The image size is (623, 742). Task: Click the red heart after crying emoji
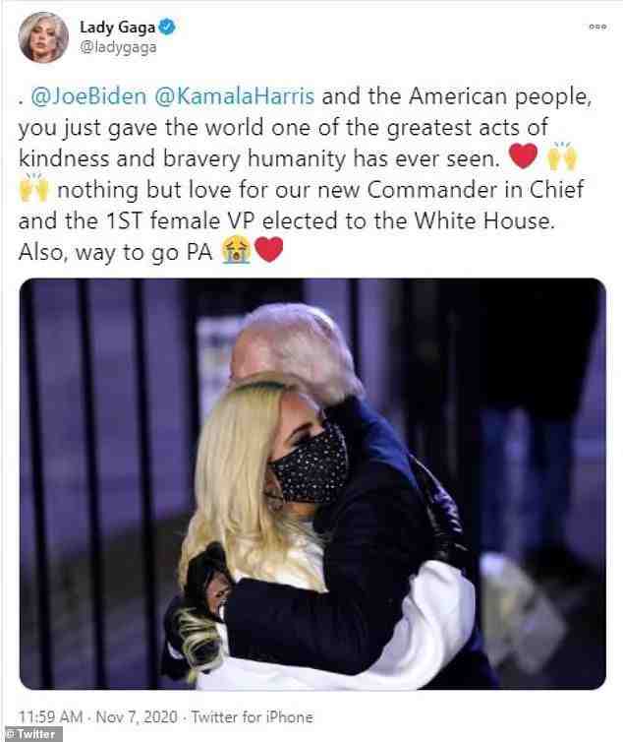click(x=269, y=250)
